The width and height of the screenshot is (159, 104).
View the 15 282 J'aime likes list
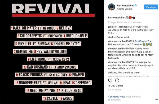[x=116, y=86]
